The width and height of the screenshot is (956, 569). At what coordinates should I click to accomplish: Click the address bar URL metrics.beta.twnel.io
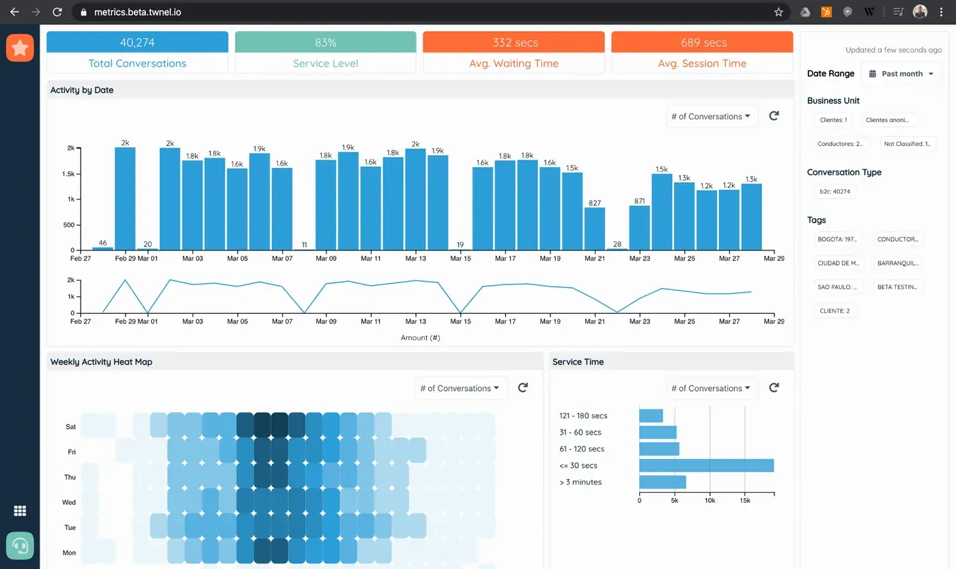click(x=137, y=12)
